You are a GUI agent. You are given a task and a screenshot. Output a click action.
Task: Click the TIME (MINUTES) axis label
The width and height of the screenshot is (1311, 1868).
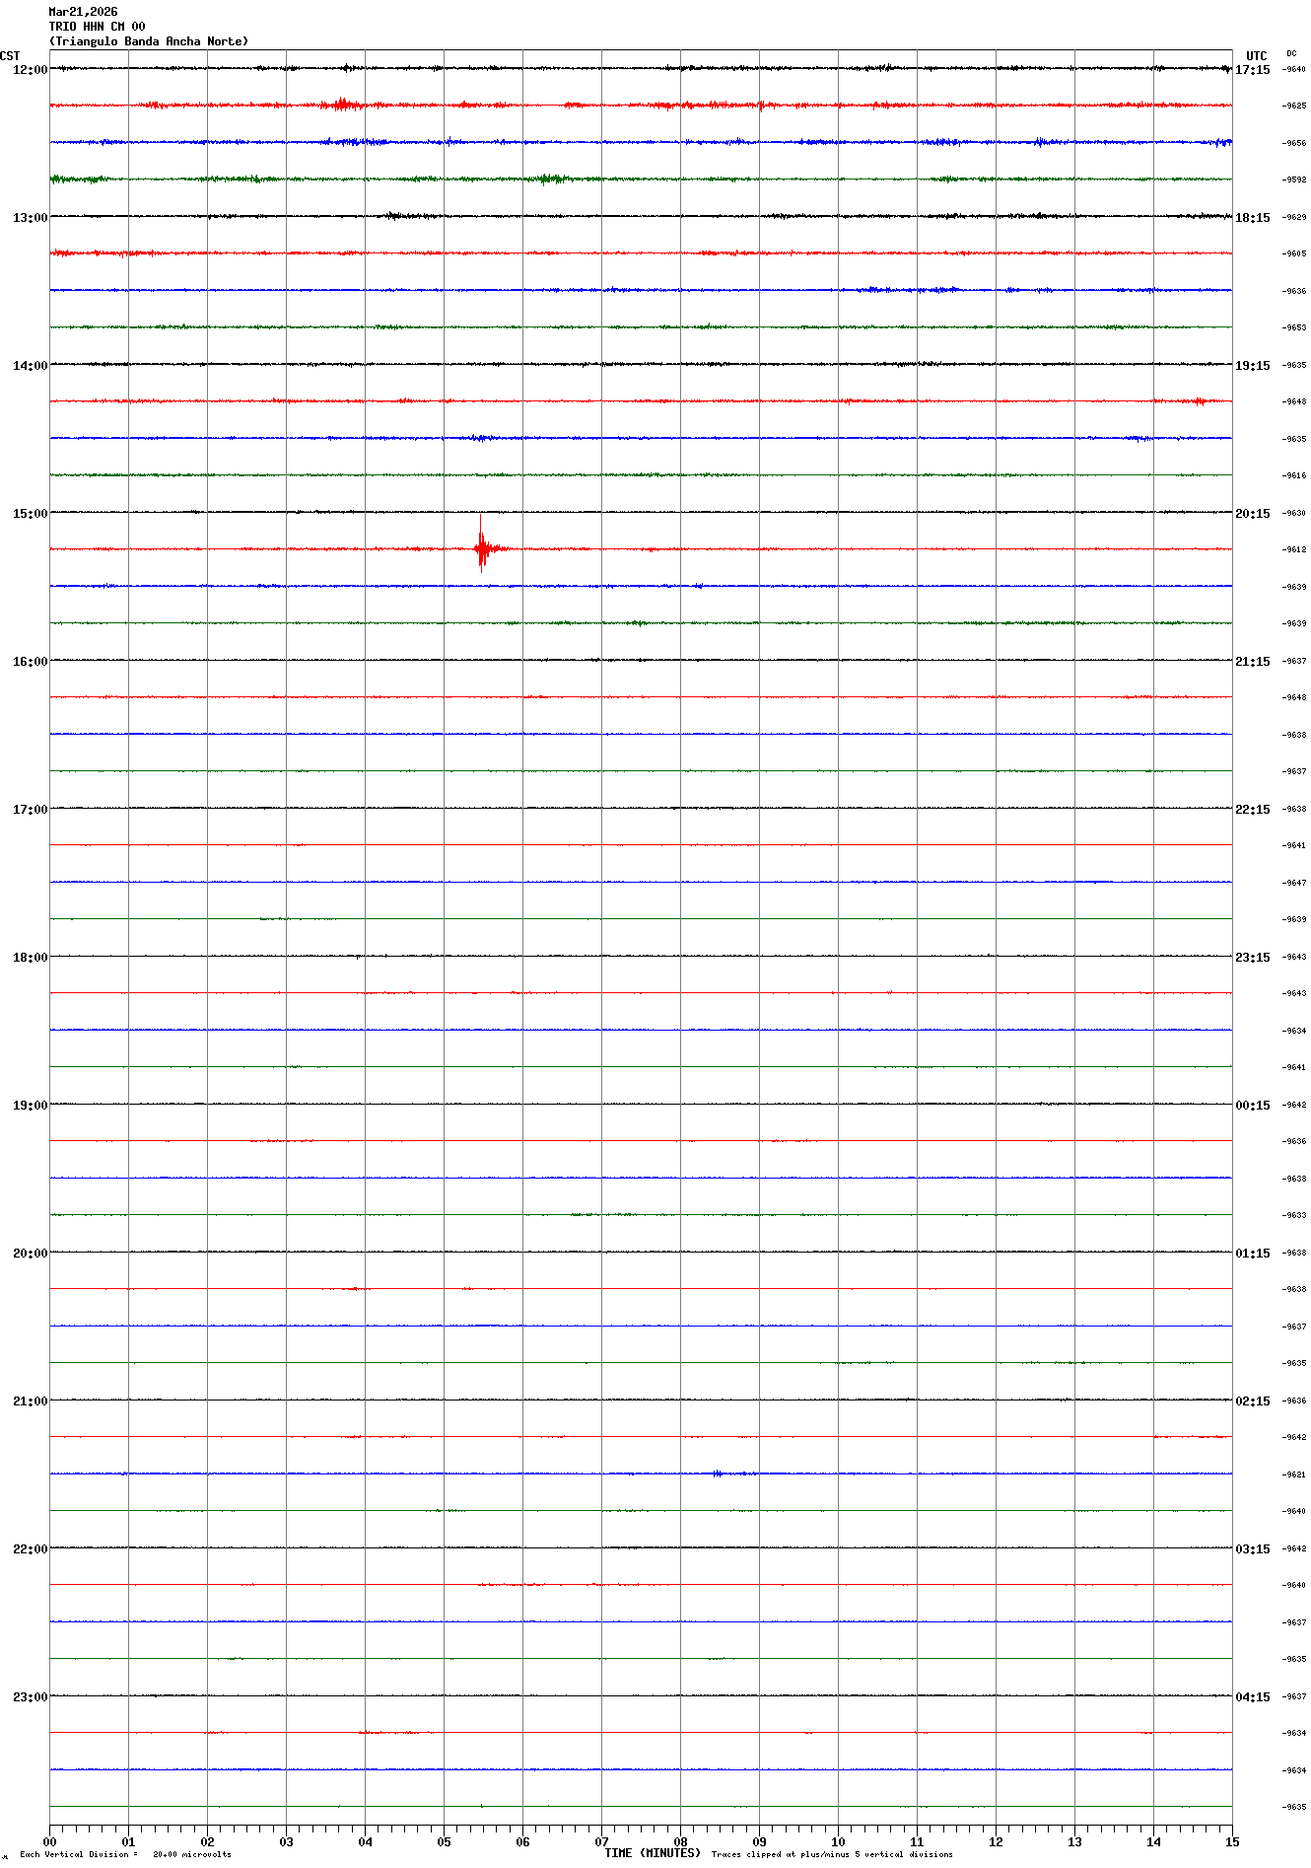652,1853
